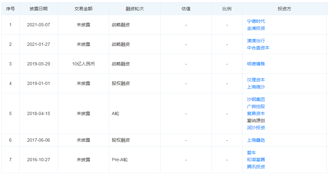
Task: Select the 复鼎资本 investor link
Action: click(x=256, y=113)
